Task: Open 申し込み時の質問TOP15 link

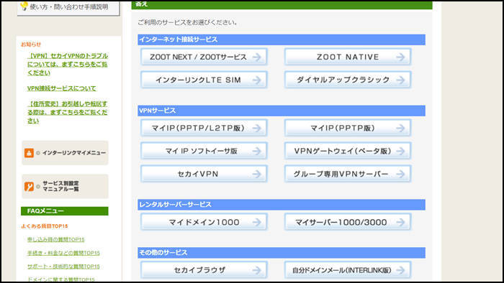Action: [x=55, y=239]
